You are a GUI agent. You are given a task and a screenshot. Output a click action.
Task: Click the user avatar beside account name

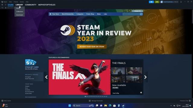(x=162, y=2)
